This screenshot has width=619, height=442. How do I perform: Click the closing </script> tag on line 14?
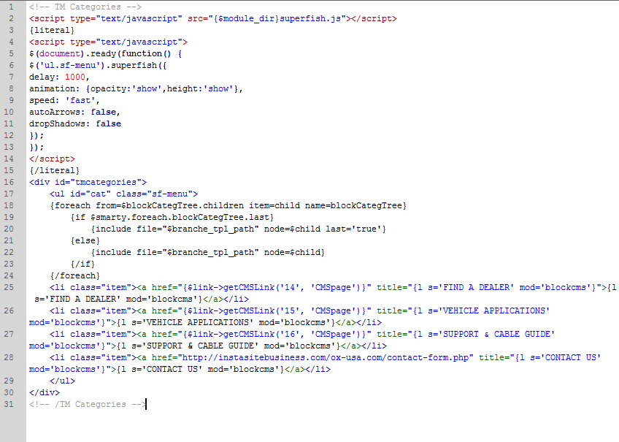coord(52,159)
